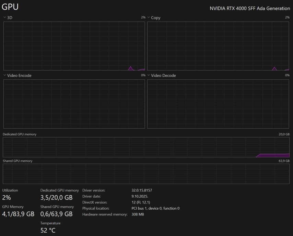Click the 9.10.2025. driver date
The height and width of the screenshot is (236, 293).
(x=140, y=196)
